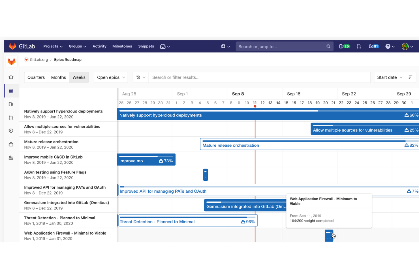Image resolution: width=419 pixels, height=279 pixels.
Task: Focus the Search or jump to field
Action: [x=284, y=46]
